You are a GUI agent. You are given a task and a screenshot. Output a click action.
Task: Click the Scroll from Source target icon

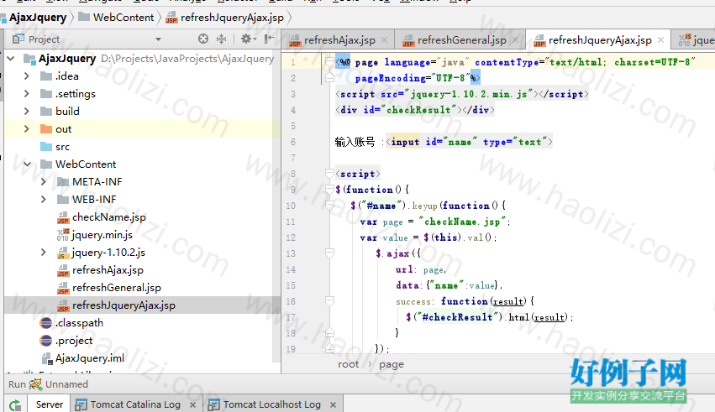click(203, 39)
